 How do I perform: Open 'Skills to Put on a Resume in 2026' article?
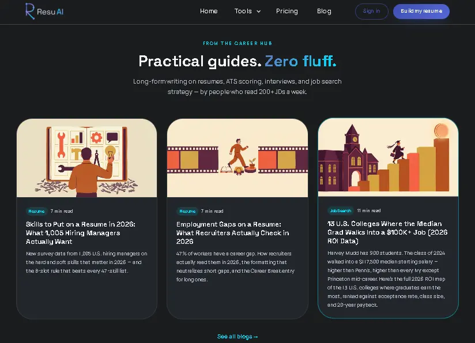pyautogui.click(x=81, y=233)
